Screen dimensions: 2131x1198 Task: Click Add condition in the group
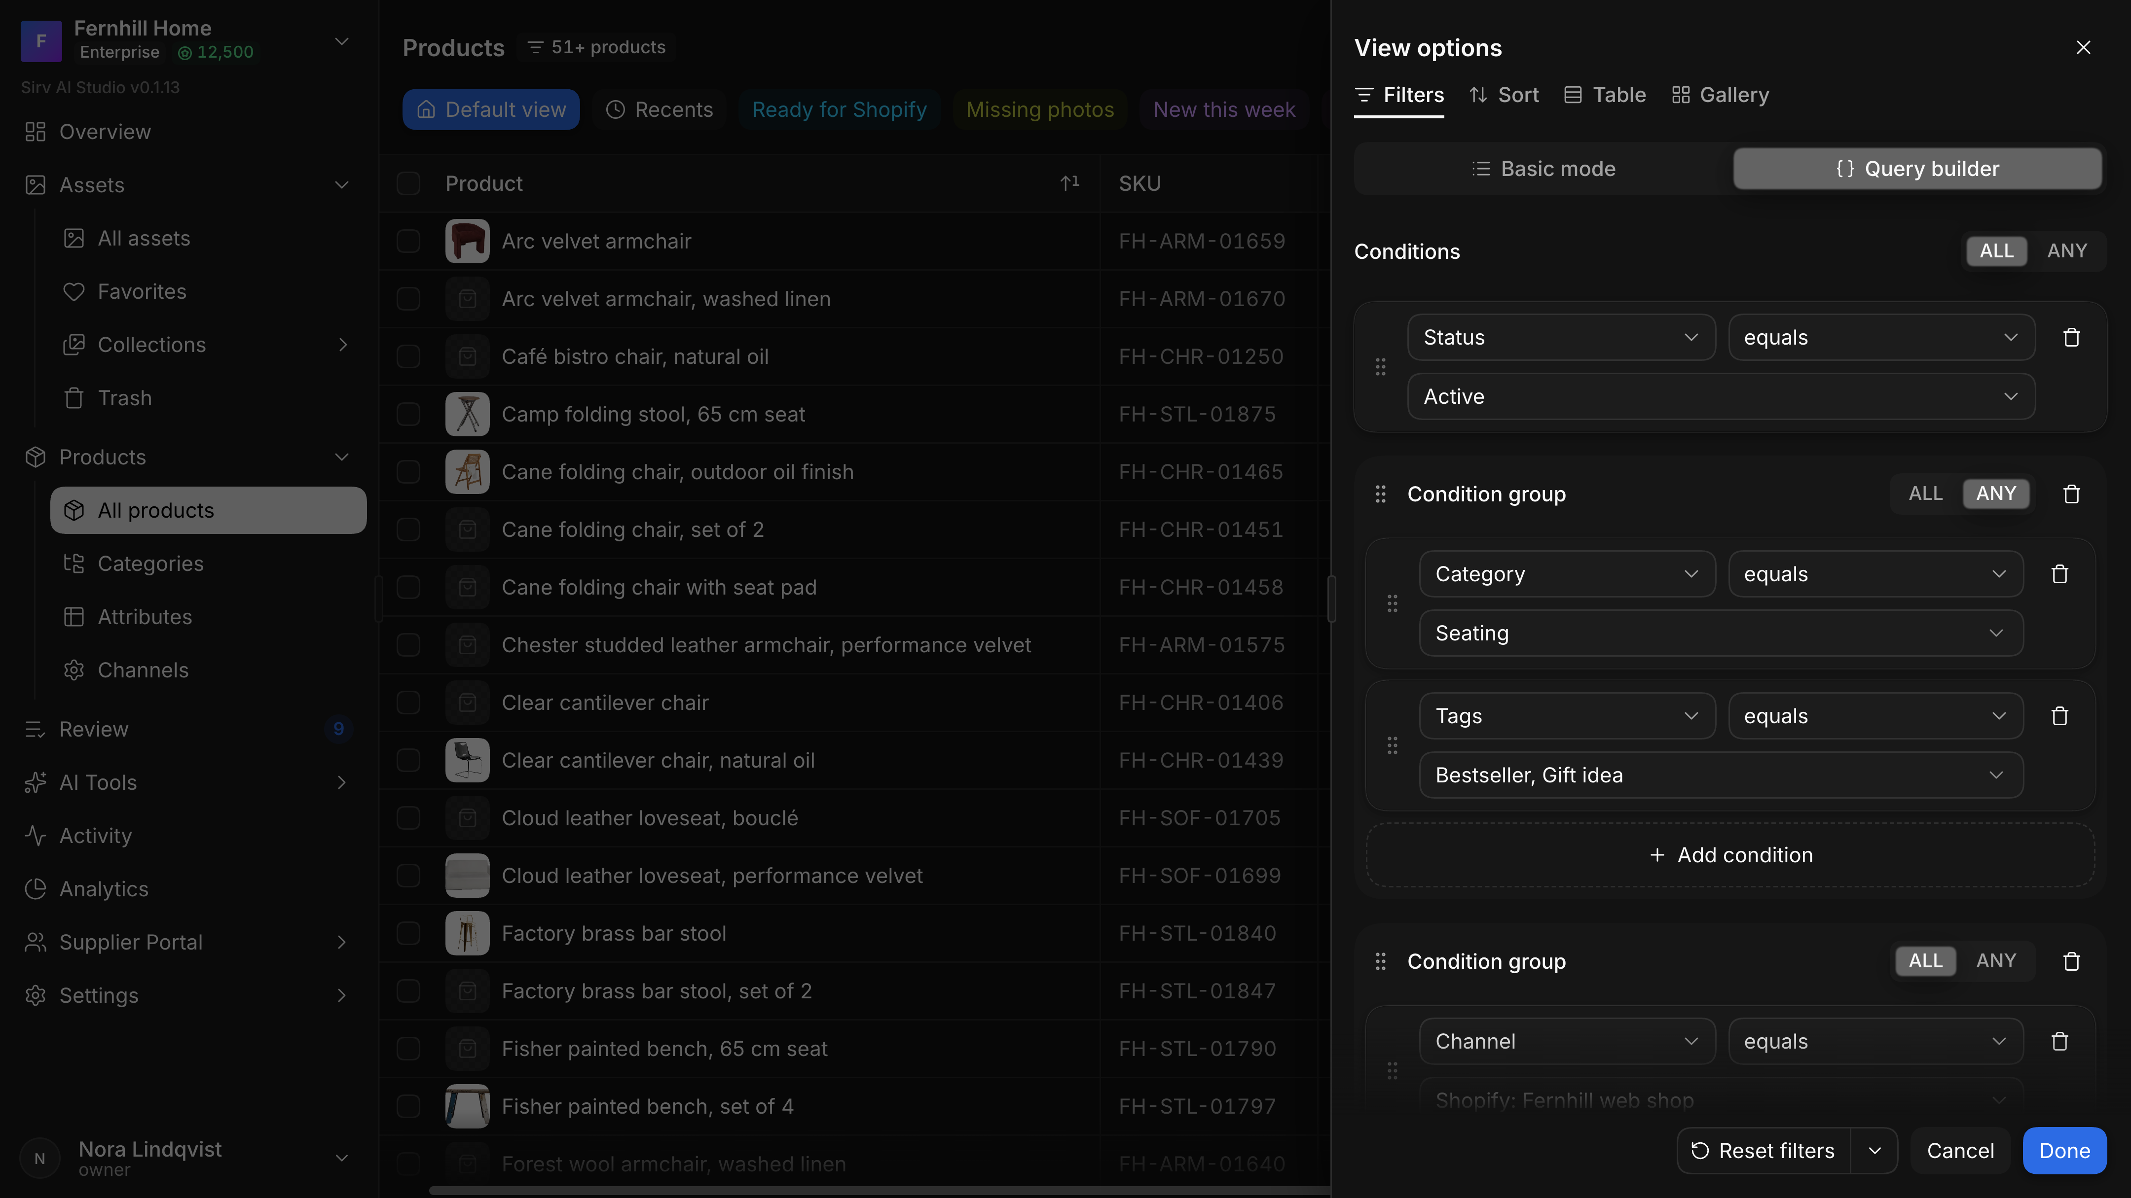tap(1730, 856)
